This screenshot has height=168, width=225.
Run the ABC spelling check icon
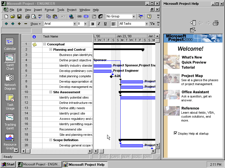click(x=40, y=17)
